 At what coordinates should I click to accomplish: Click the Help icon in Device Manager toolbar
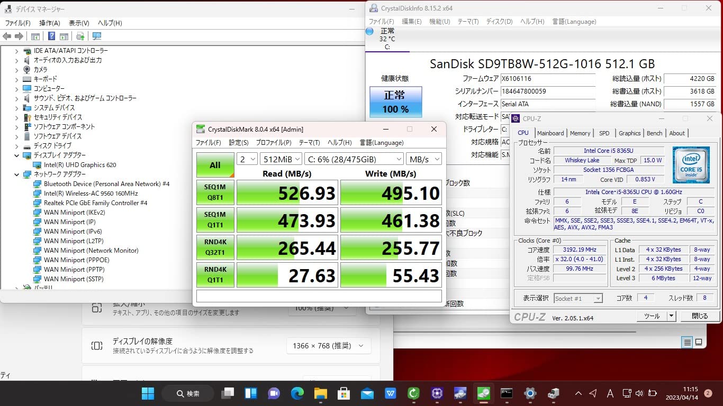click(x=51, y=36)
